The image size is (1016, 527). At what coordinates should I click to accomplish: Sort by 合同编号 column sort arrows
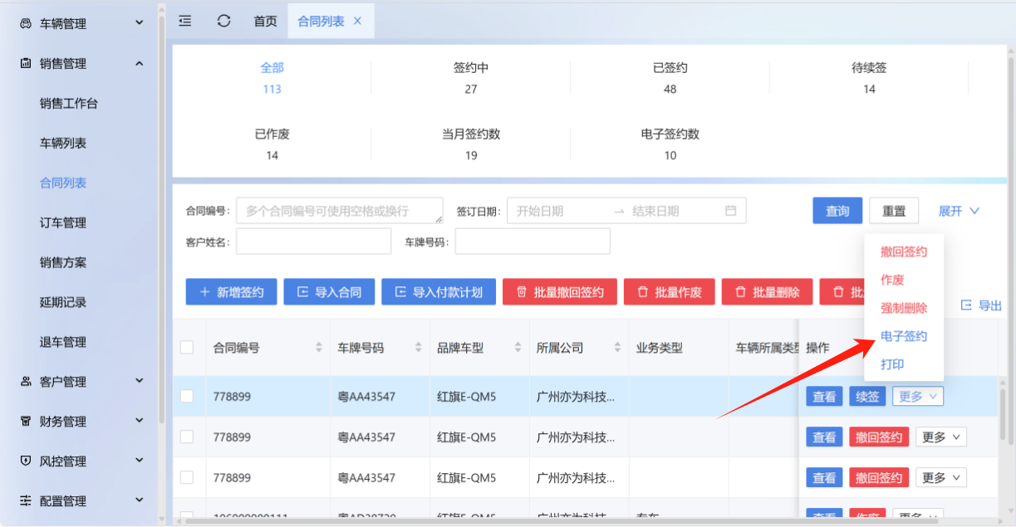[319, 348]
